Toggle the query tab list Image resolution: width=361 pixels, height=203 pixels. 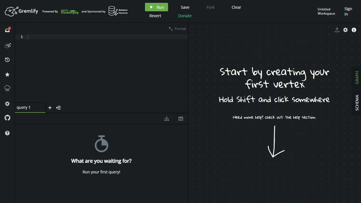[58, 108]
